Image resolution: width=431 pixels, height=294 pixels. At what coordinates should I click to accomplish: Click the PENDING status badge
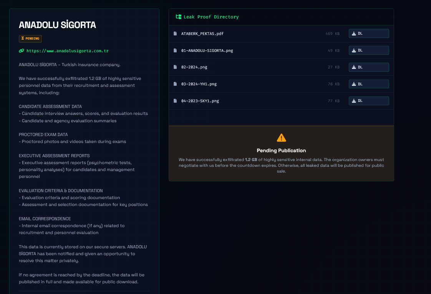[30, 38]
